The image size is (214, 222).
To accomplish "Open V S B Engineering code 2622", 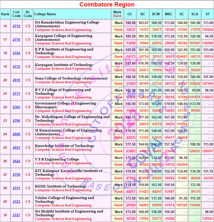I will 16,161.
